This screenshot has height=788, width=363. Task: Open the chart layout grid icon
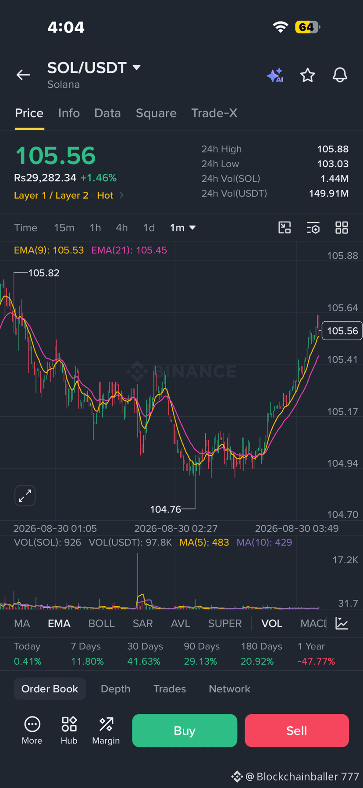pyautogui.click(x=342, y=228)
